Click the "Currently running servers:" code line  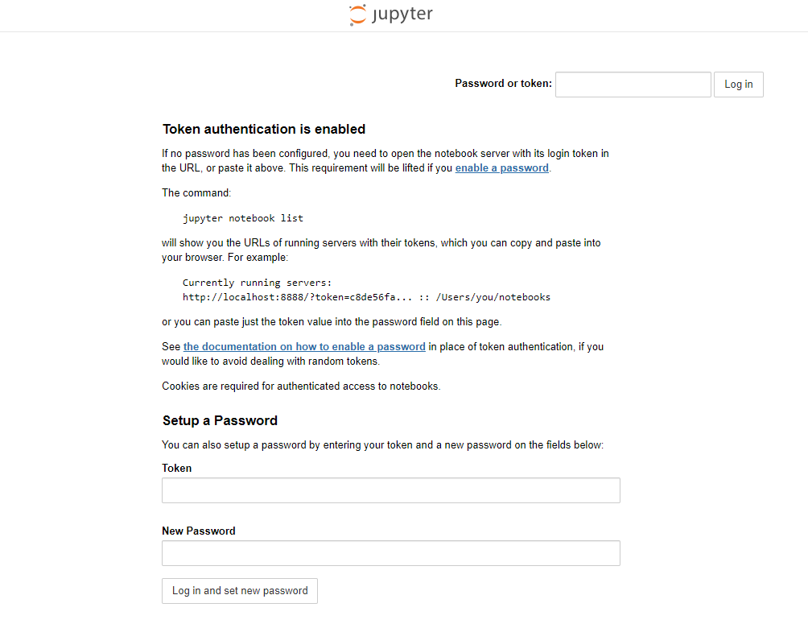tap(258, 283)
